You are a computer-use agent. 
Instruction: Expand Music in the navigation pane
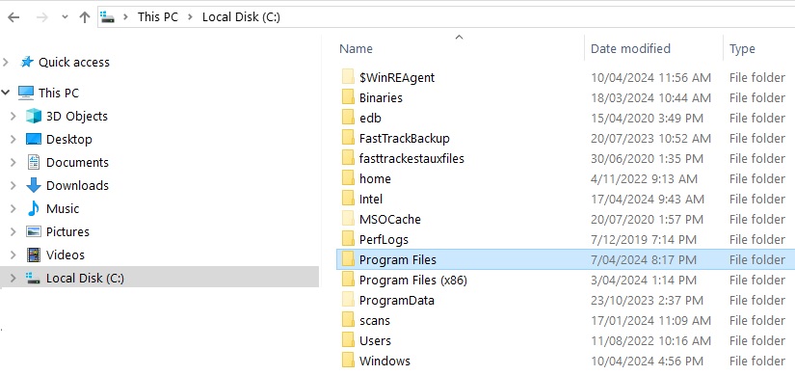pos(13,208)
